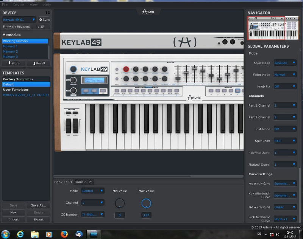Open the KeyLab 49-61 device dropdown

pyautogui.click(x=19, y=20)
